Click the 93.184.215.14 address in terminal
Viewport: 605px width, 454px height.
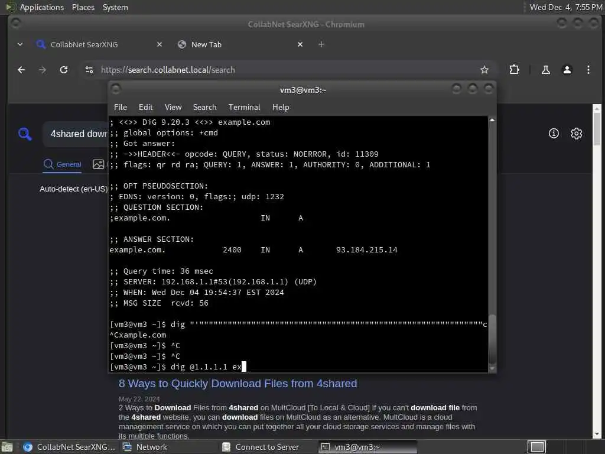point(366,250)
